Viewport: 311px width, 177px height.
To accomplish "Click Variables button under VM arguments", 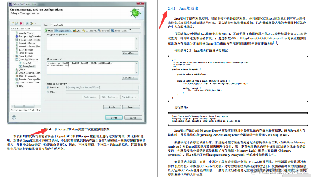I will [130, 78].
